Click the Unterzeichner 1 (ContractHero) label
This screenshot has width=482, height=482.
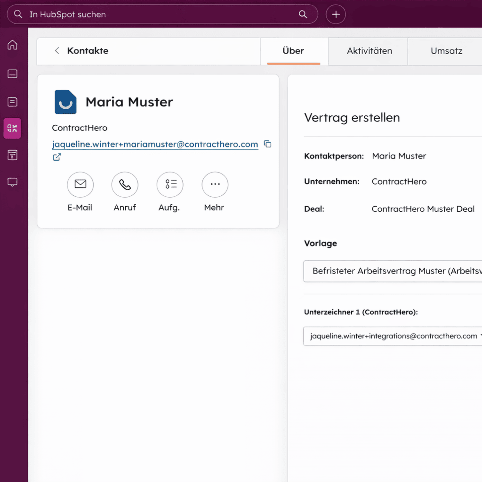pyautogui.click(x=361, y=312)
